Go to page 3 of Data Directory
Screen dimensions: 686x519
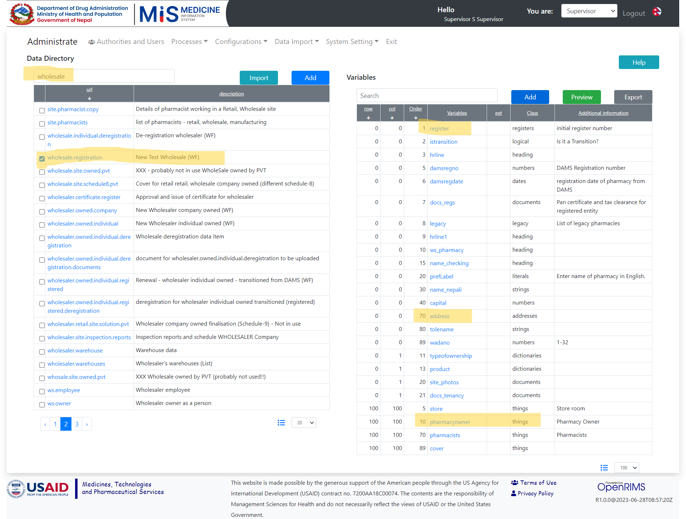click(77, 424)
